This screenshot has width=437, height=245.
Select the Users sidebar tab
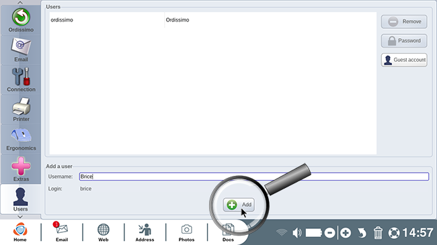(21, 199)
